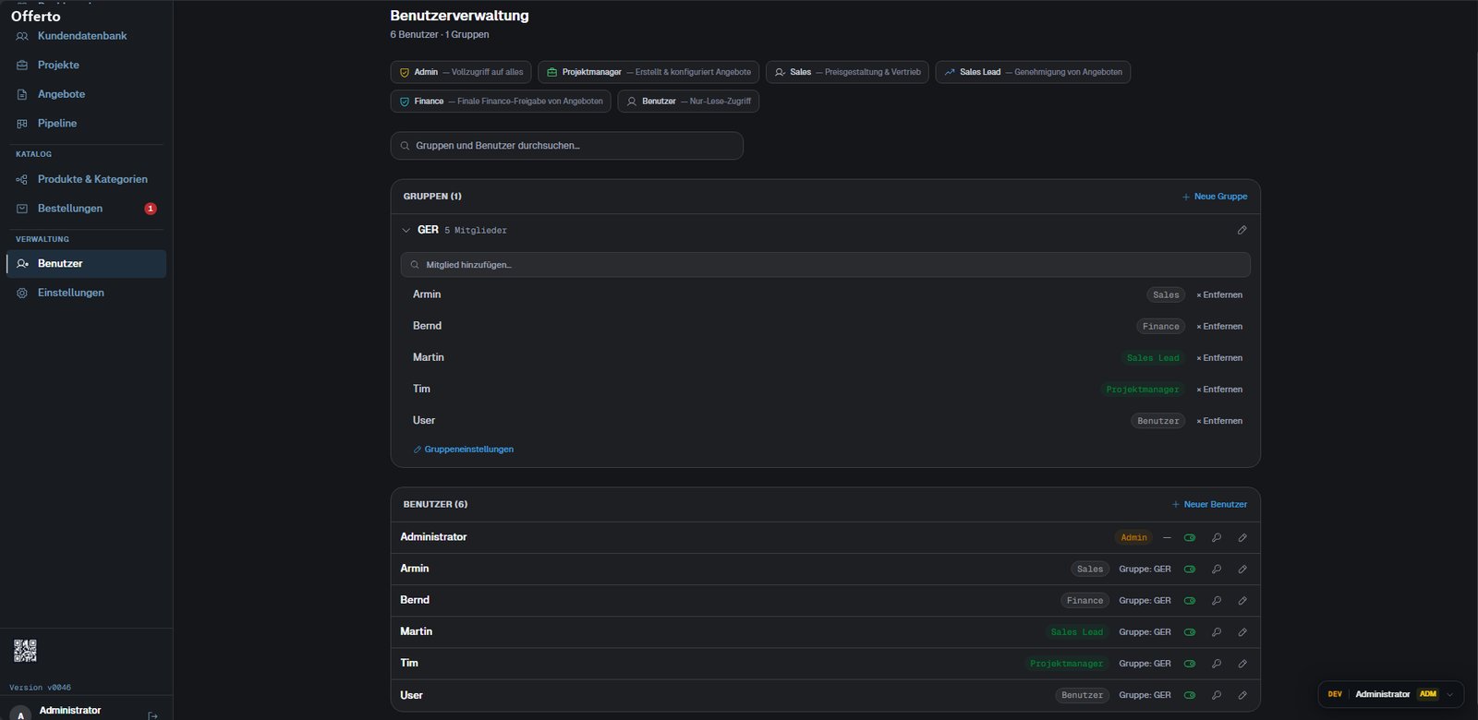Click the Neue Gruppe button
1478x720 pixels.
coord(1215,197)
